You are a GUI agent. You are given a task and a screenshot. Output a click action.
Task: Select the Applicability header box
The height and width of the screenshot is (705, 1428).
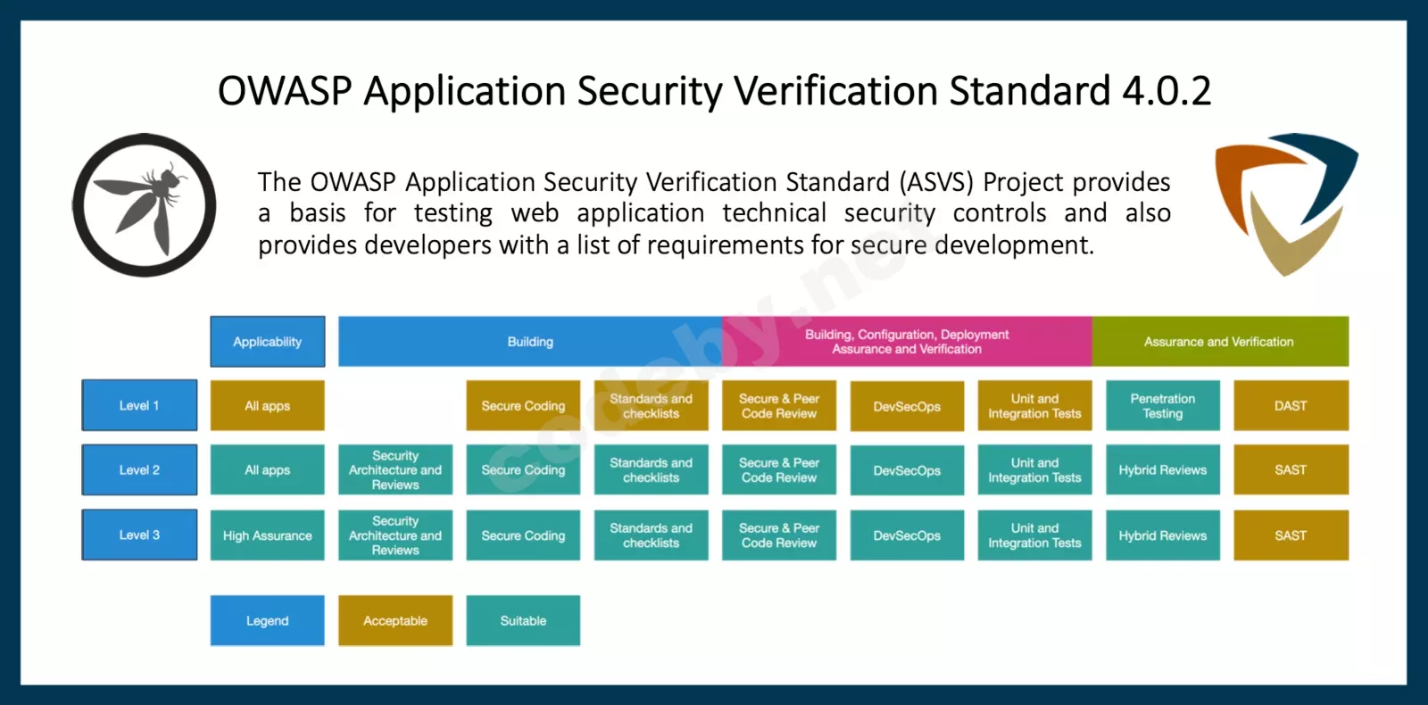pos(268,342)
